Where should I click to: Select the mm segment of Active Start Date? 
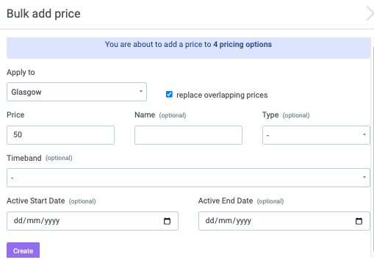click(x=33, y=221)
